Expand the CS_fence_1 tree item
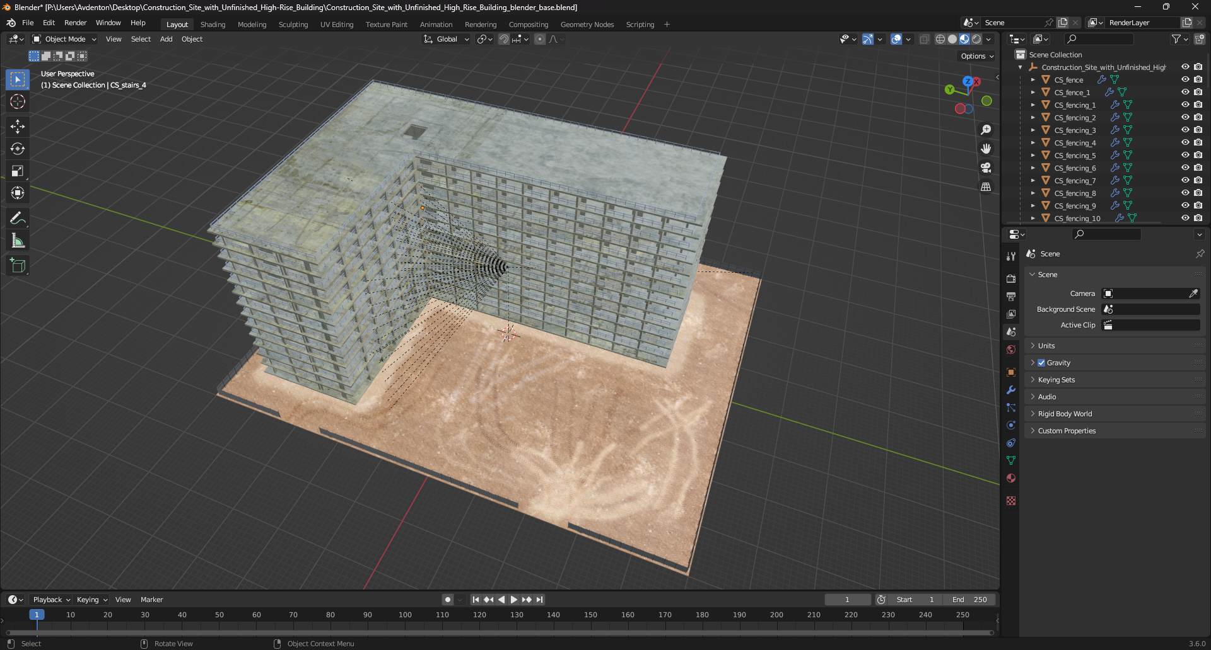The image size is (1211, 650). pos(1033,93)
